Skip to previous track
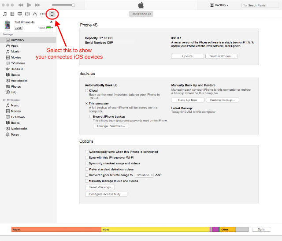The height and width of the screenshot is (241, 282). click(x=21, y=5)
